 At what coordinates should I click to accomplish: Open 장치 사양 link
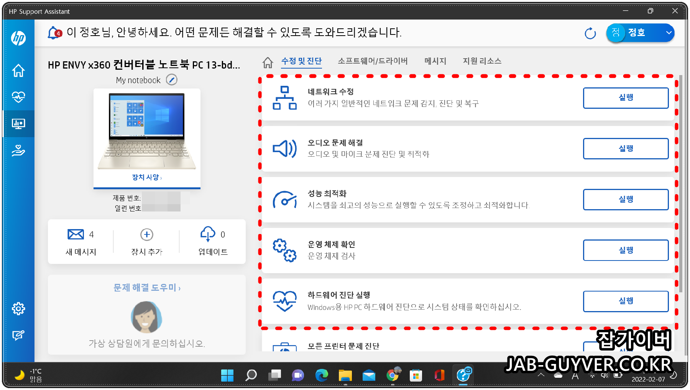[147, 177]
